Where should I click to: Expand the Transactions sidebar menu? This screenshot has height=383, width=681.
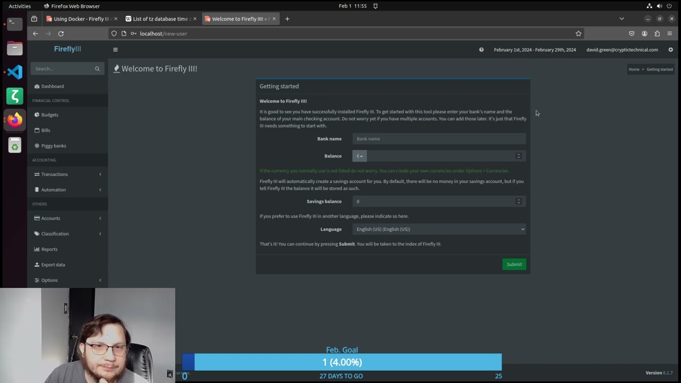[x=68, y=174]
